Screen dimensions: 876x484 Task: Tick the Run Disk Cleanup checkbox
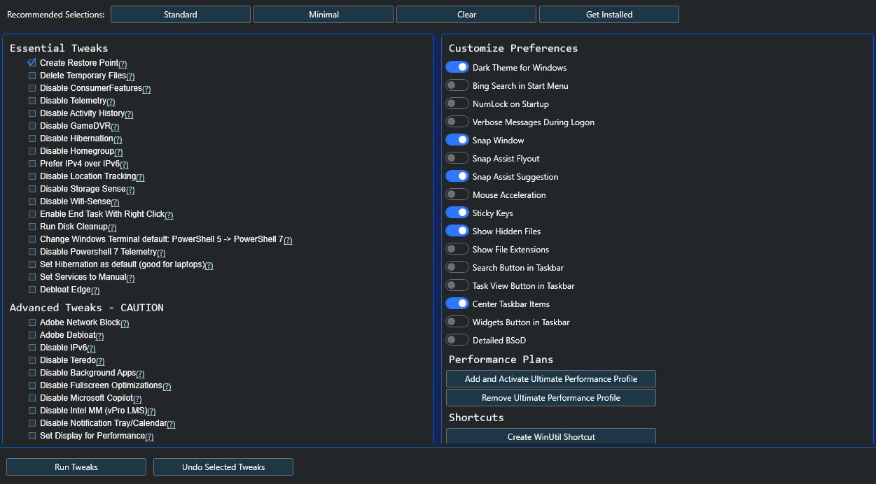[x=32, y=227]
